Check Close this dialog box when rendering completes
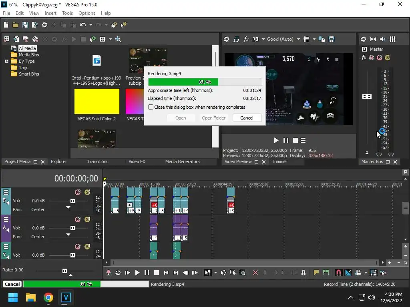The width and height of the screenshot is (410, 307). (x=151, y=107)
